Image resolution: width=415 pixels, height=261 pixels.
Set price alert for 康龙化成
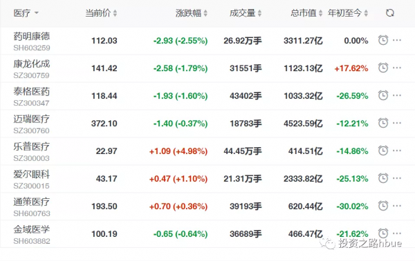(x=383, y=68)
